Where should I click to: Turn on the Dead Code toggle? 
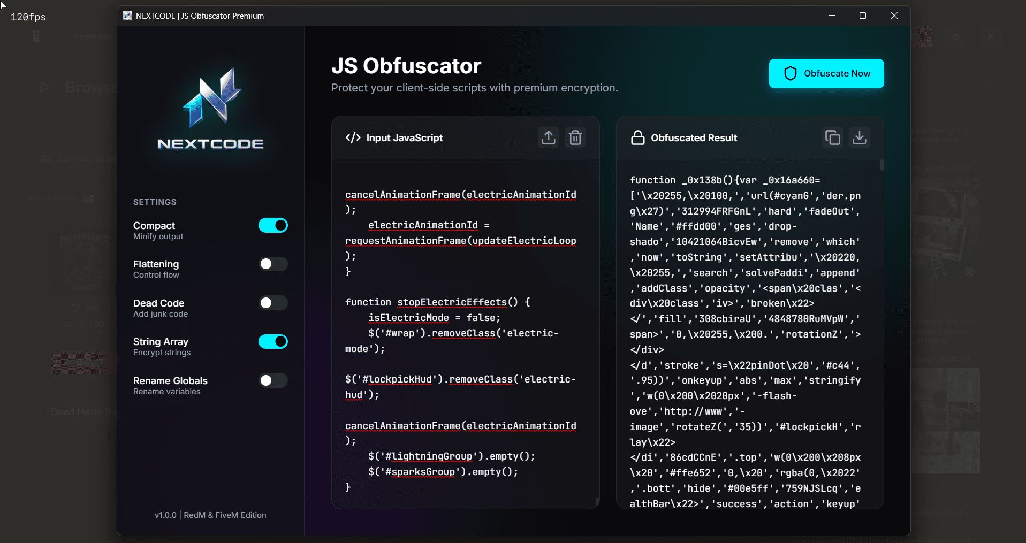273,303
